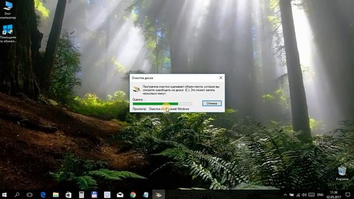
Task: Launch Google Chrome from the taskbar
Action: coord(133,195)
